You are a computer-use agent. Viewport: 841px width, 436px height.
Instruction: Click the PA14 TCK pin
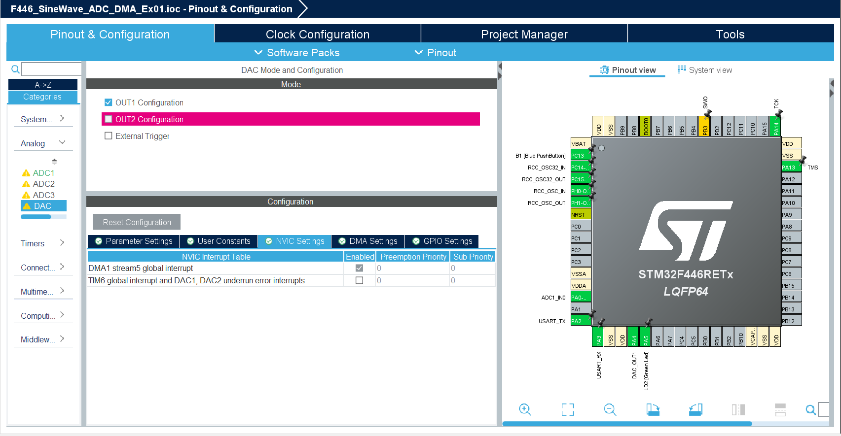[776, 126]
